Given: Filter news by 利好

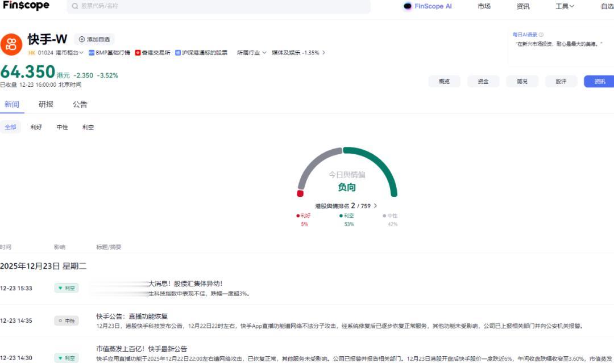Looking at the screenshot, I should (x=36, y=127).
